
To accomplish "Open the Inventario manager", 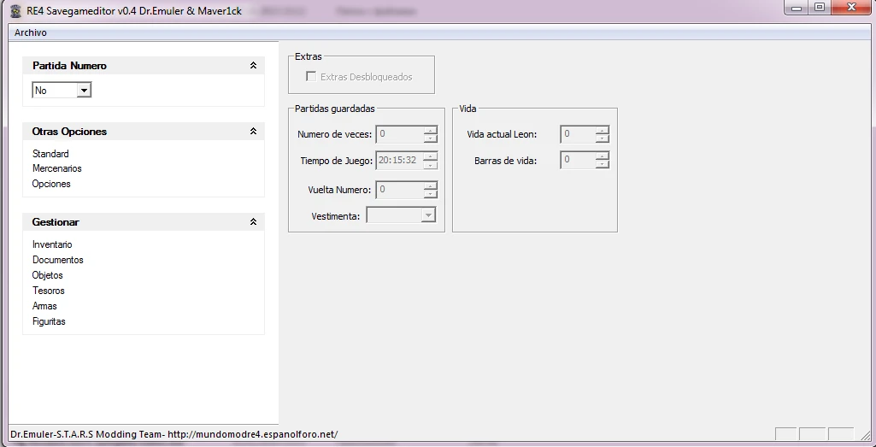I will pyautogui.click(x=52, y=244).
